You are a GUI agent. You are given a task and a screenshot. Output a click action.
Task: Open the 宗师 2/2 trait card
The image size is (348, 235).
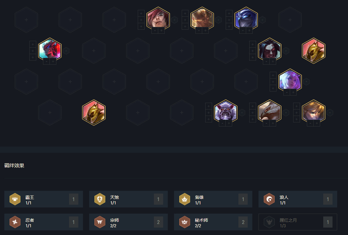coord(128,222)
